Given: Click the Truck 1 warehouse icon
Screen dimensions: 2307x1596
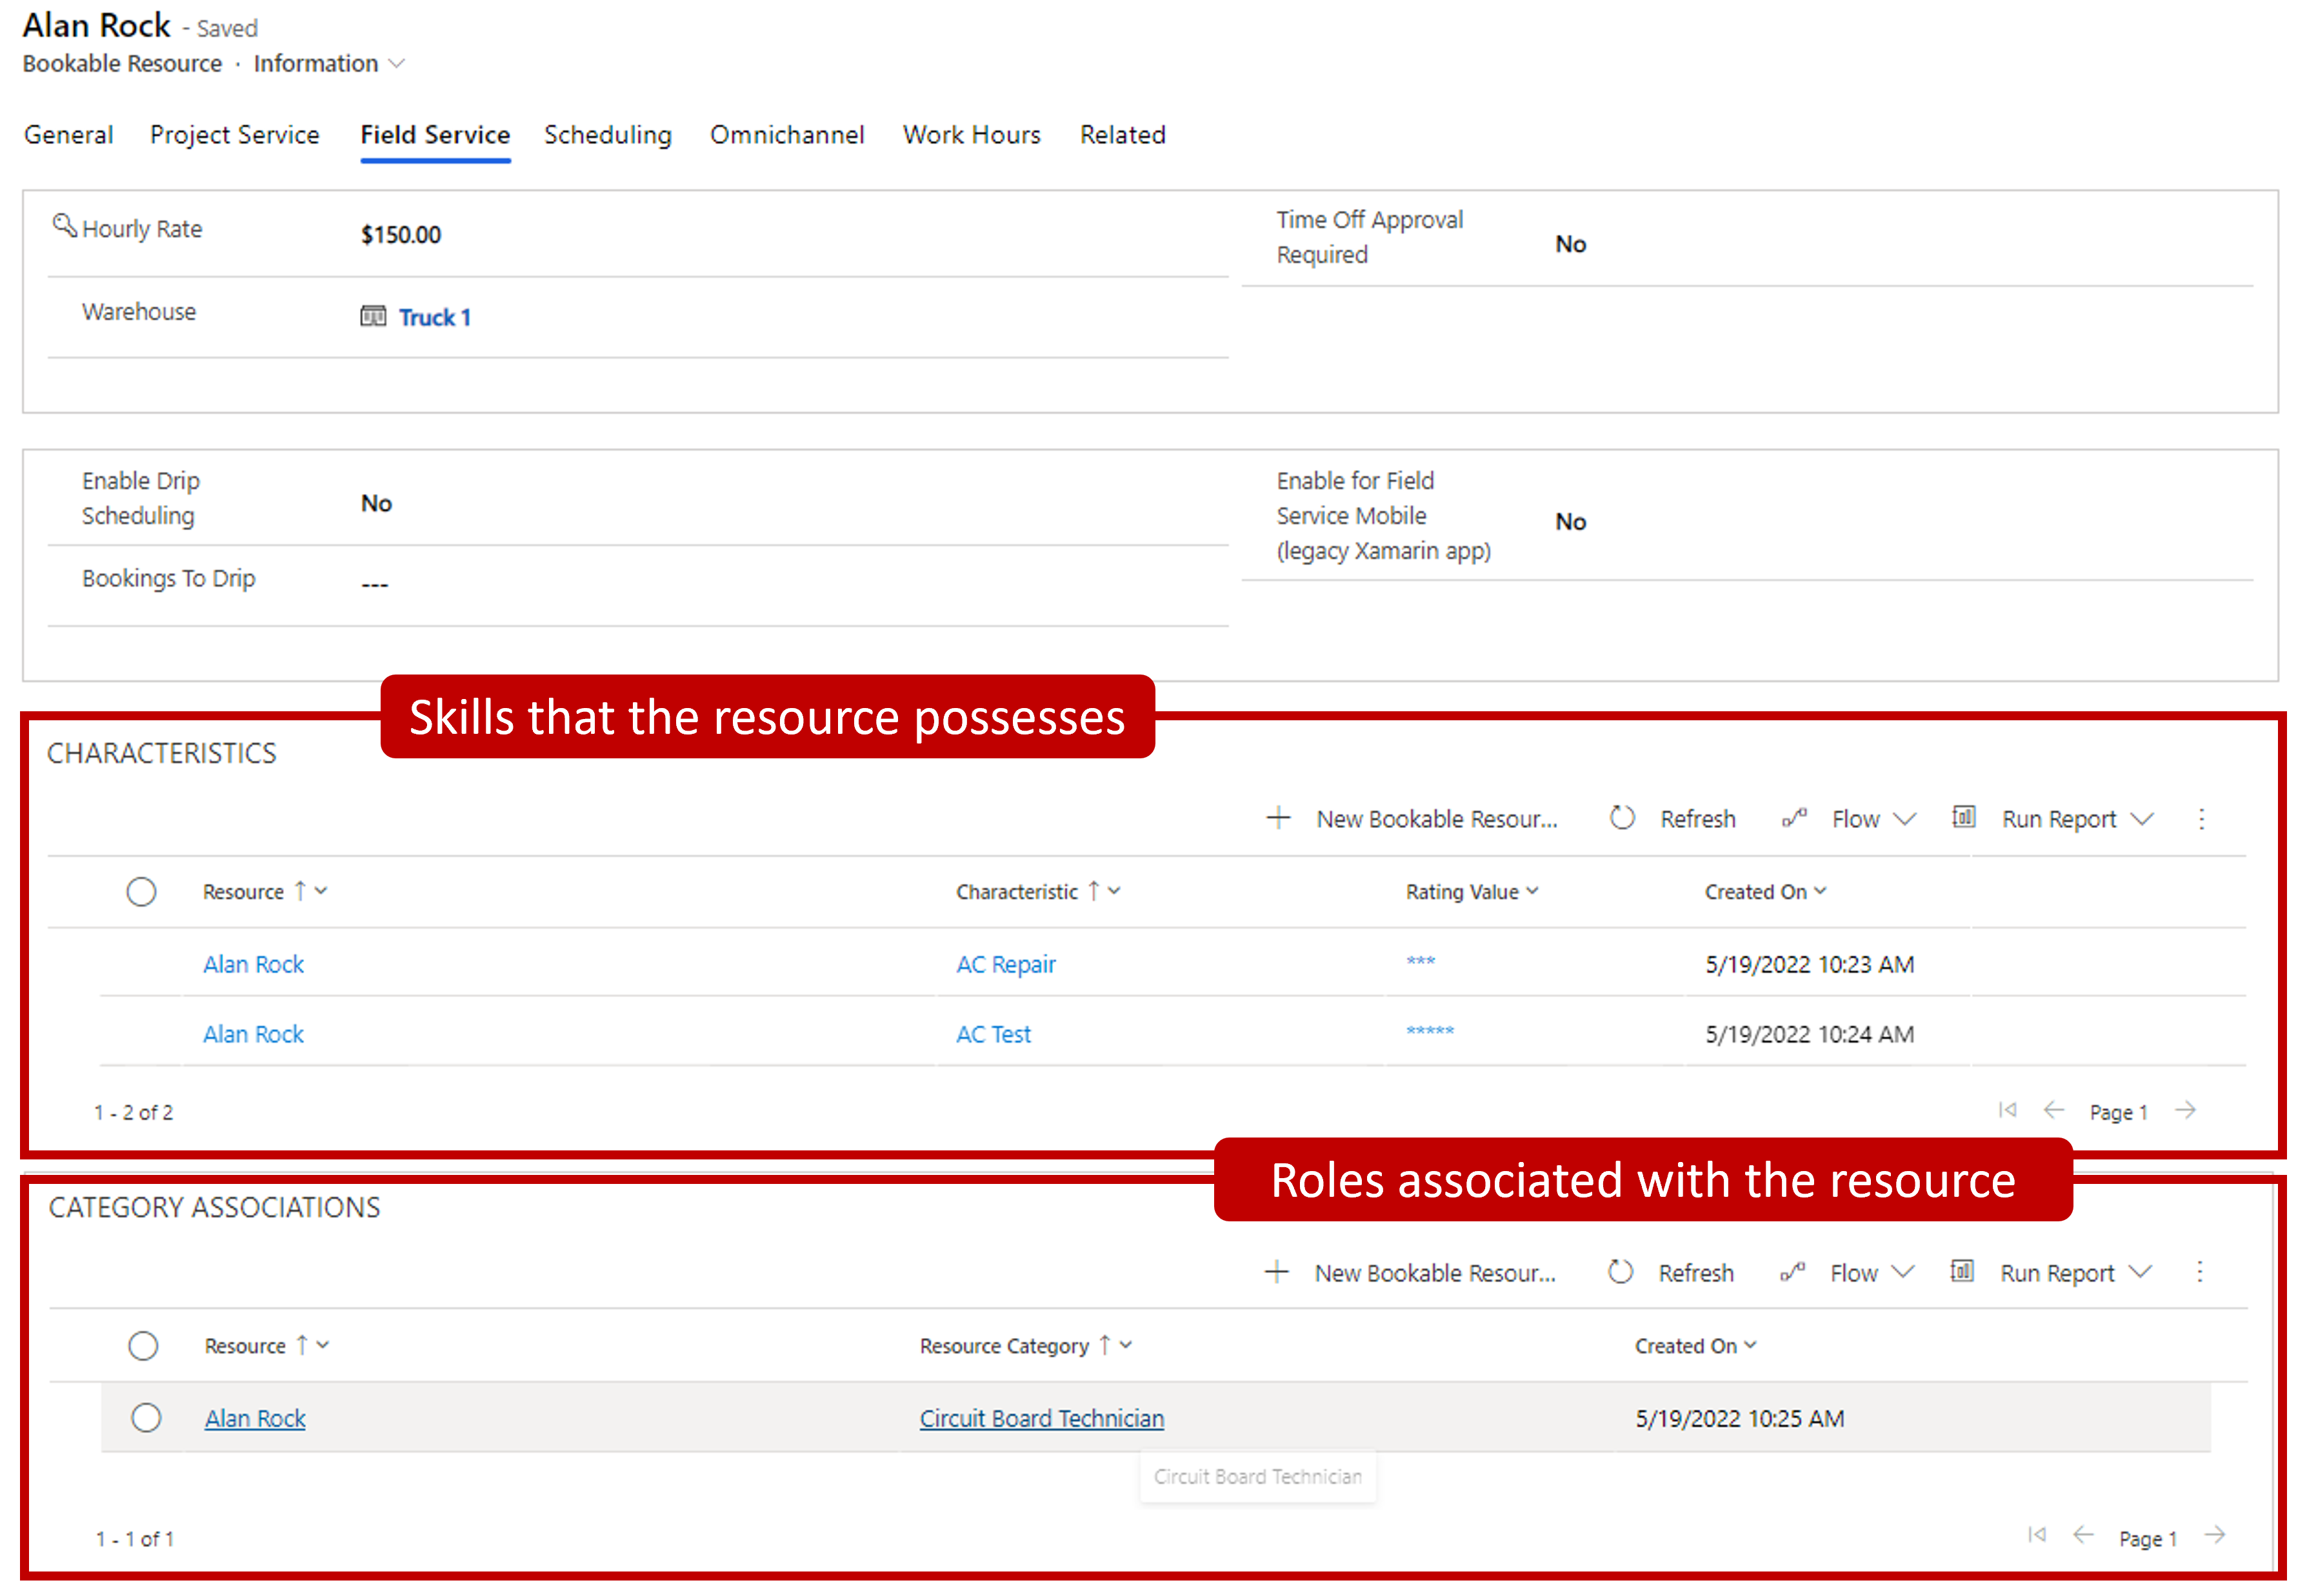Looking at the screenshot, I should 373,317.
